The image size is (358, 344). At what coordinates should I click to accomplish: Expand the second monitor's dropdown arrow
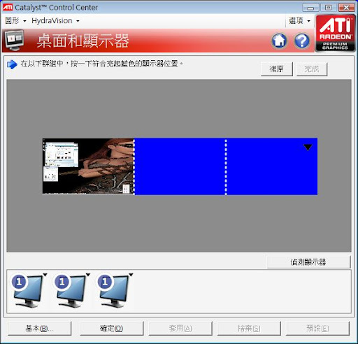coord(88,275)
